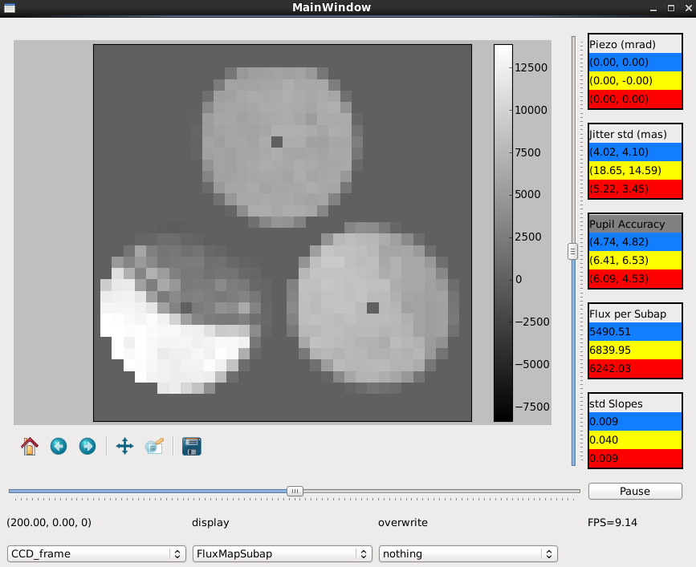696x567 pixels.
Task: Open the CCD_frame dropdown
Action: point(96,553)
